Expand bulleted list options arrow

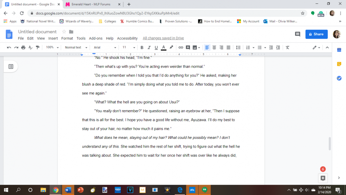click(265, 48)
